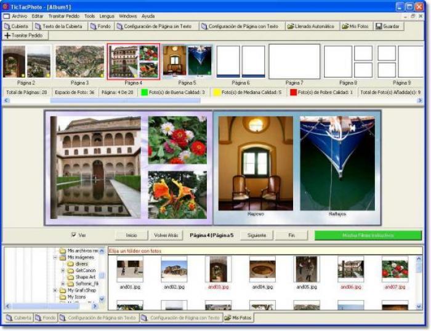This screenshot has width=431, height=331.
Task: Open Mis Fotos from top toolbar
Action: 356,26
